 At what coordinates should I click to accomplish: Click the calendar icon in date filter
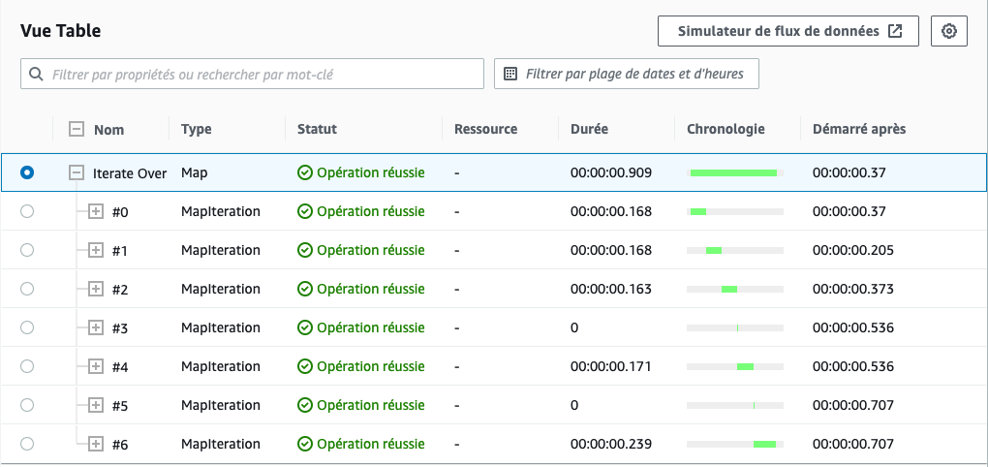(511, 74)
